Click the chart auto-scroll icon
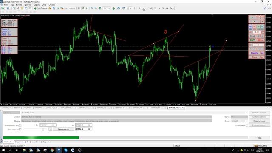The height and width of the screenshot is (153, 272). pos(105,8)
